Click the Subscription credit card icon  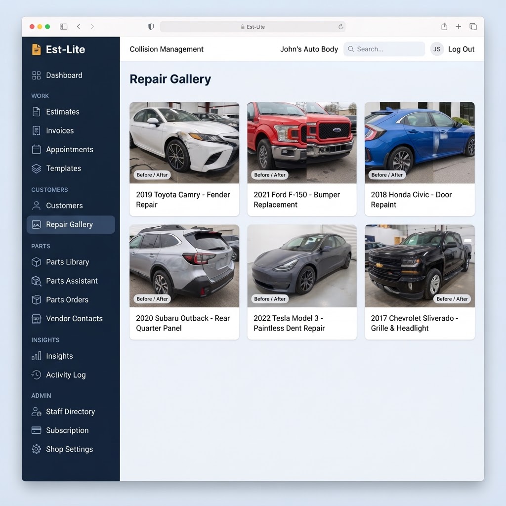pos(37,430)
